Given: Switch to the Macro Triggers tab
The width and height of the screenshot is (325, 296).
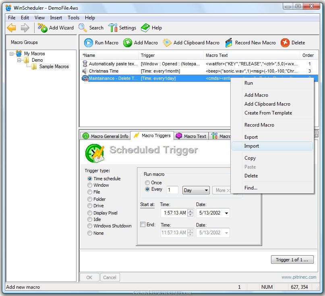Looking at the screenshot, I should click(x=152, y=135).
